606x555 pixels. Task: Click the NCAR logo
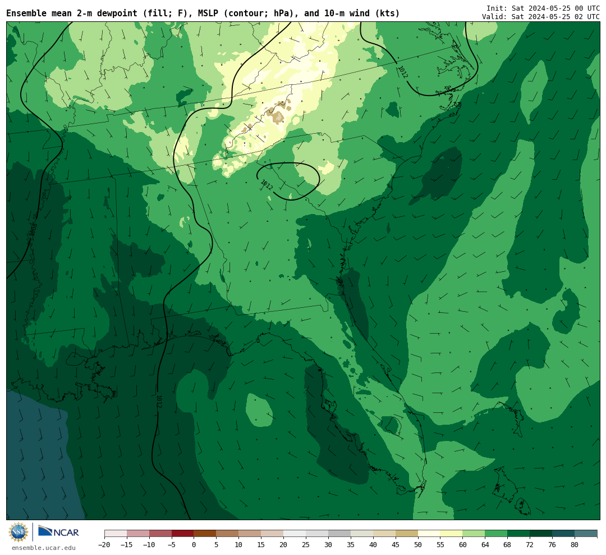(x=58, y=531)
